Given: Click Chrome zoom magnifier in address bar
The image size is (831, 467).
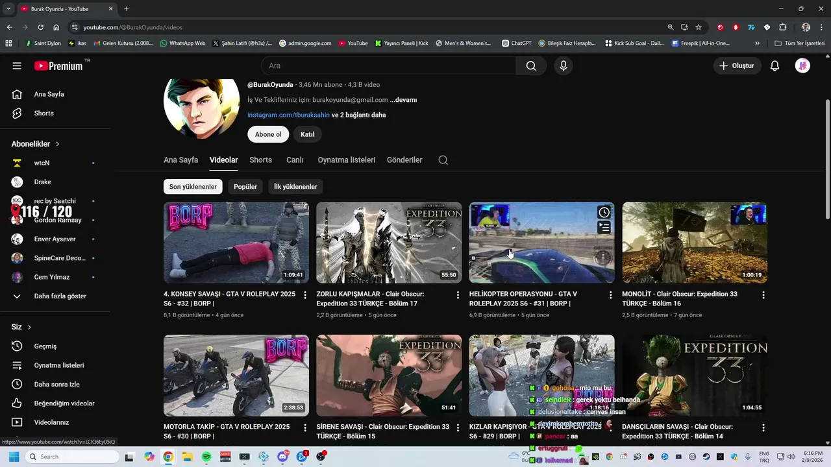Looking at the screenshot, I should 671,27.
